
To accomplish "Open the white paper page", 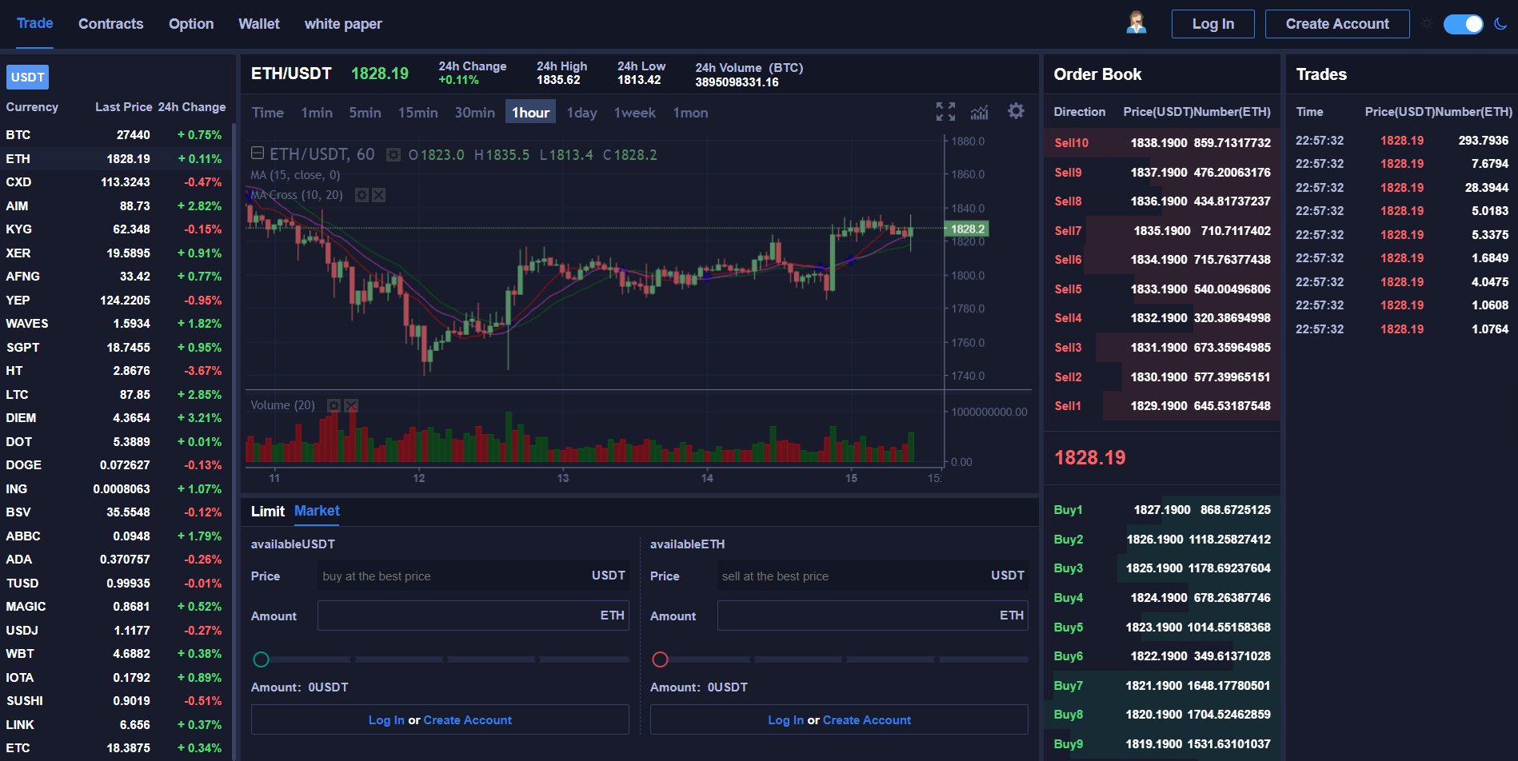I will (343, 24).
